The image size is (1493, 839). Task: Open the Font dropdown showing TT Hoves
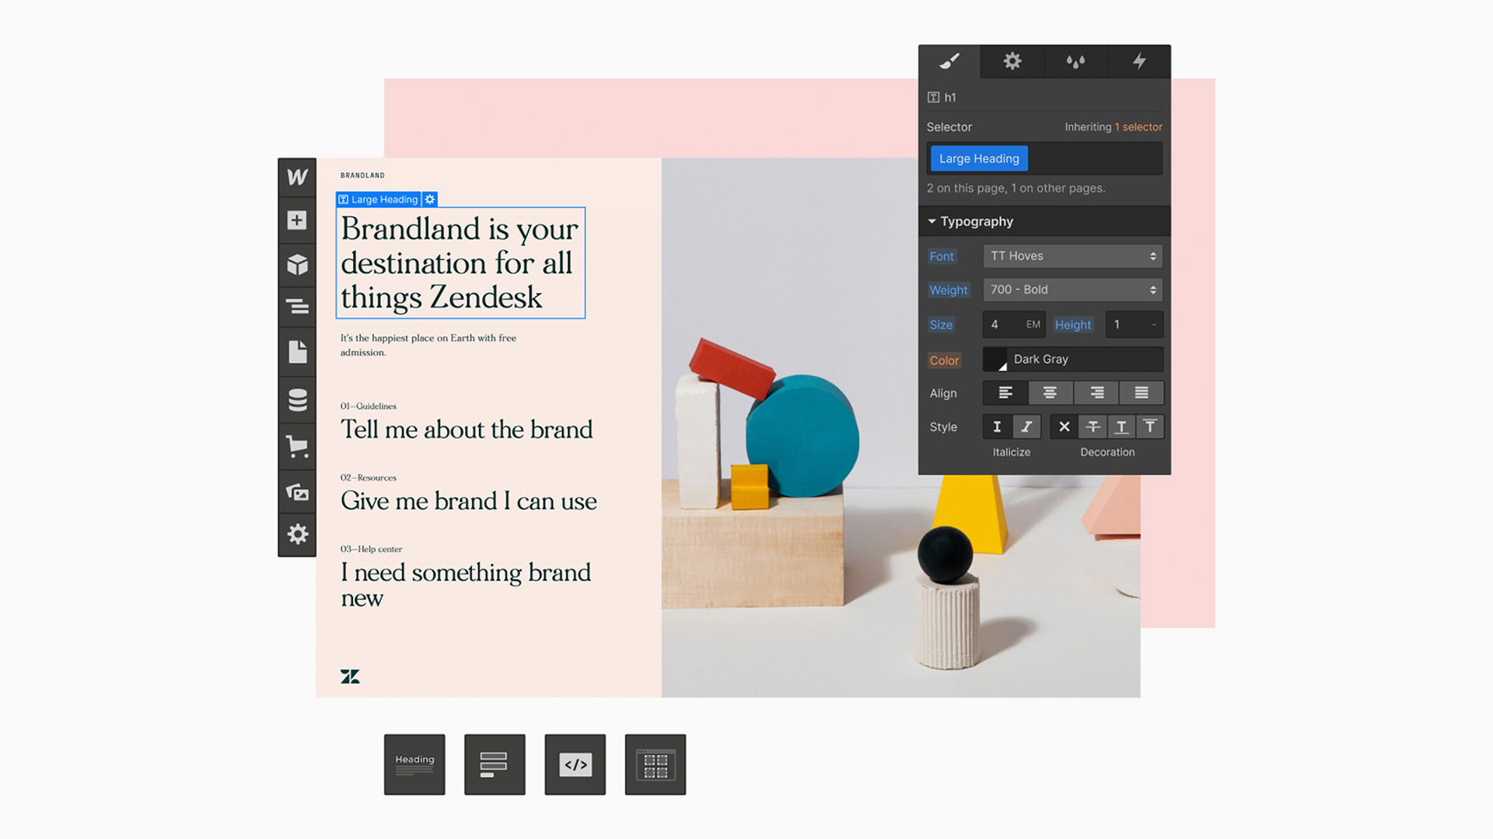pyautogui.click(x=1073, y=256)
